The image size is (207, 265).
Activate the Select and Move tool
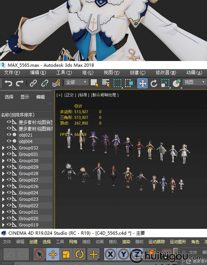(x=142, y=83)
